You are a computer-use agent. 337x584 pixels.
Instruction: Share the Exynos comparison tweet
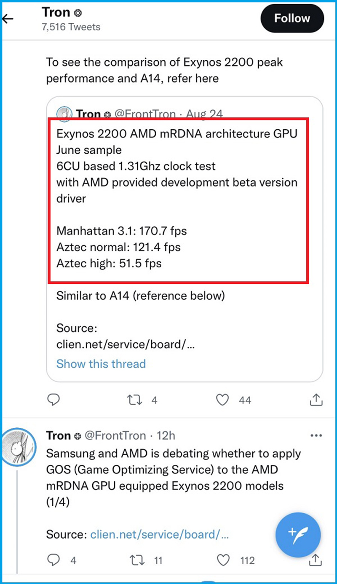tap(316, 400)
